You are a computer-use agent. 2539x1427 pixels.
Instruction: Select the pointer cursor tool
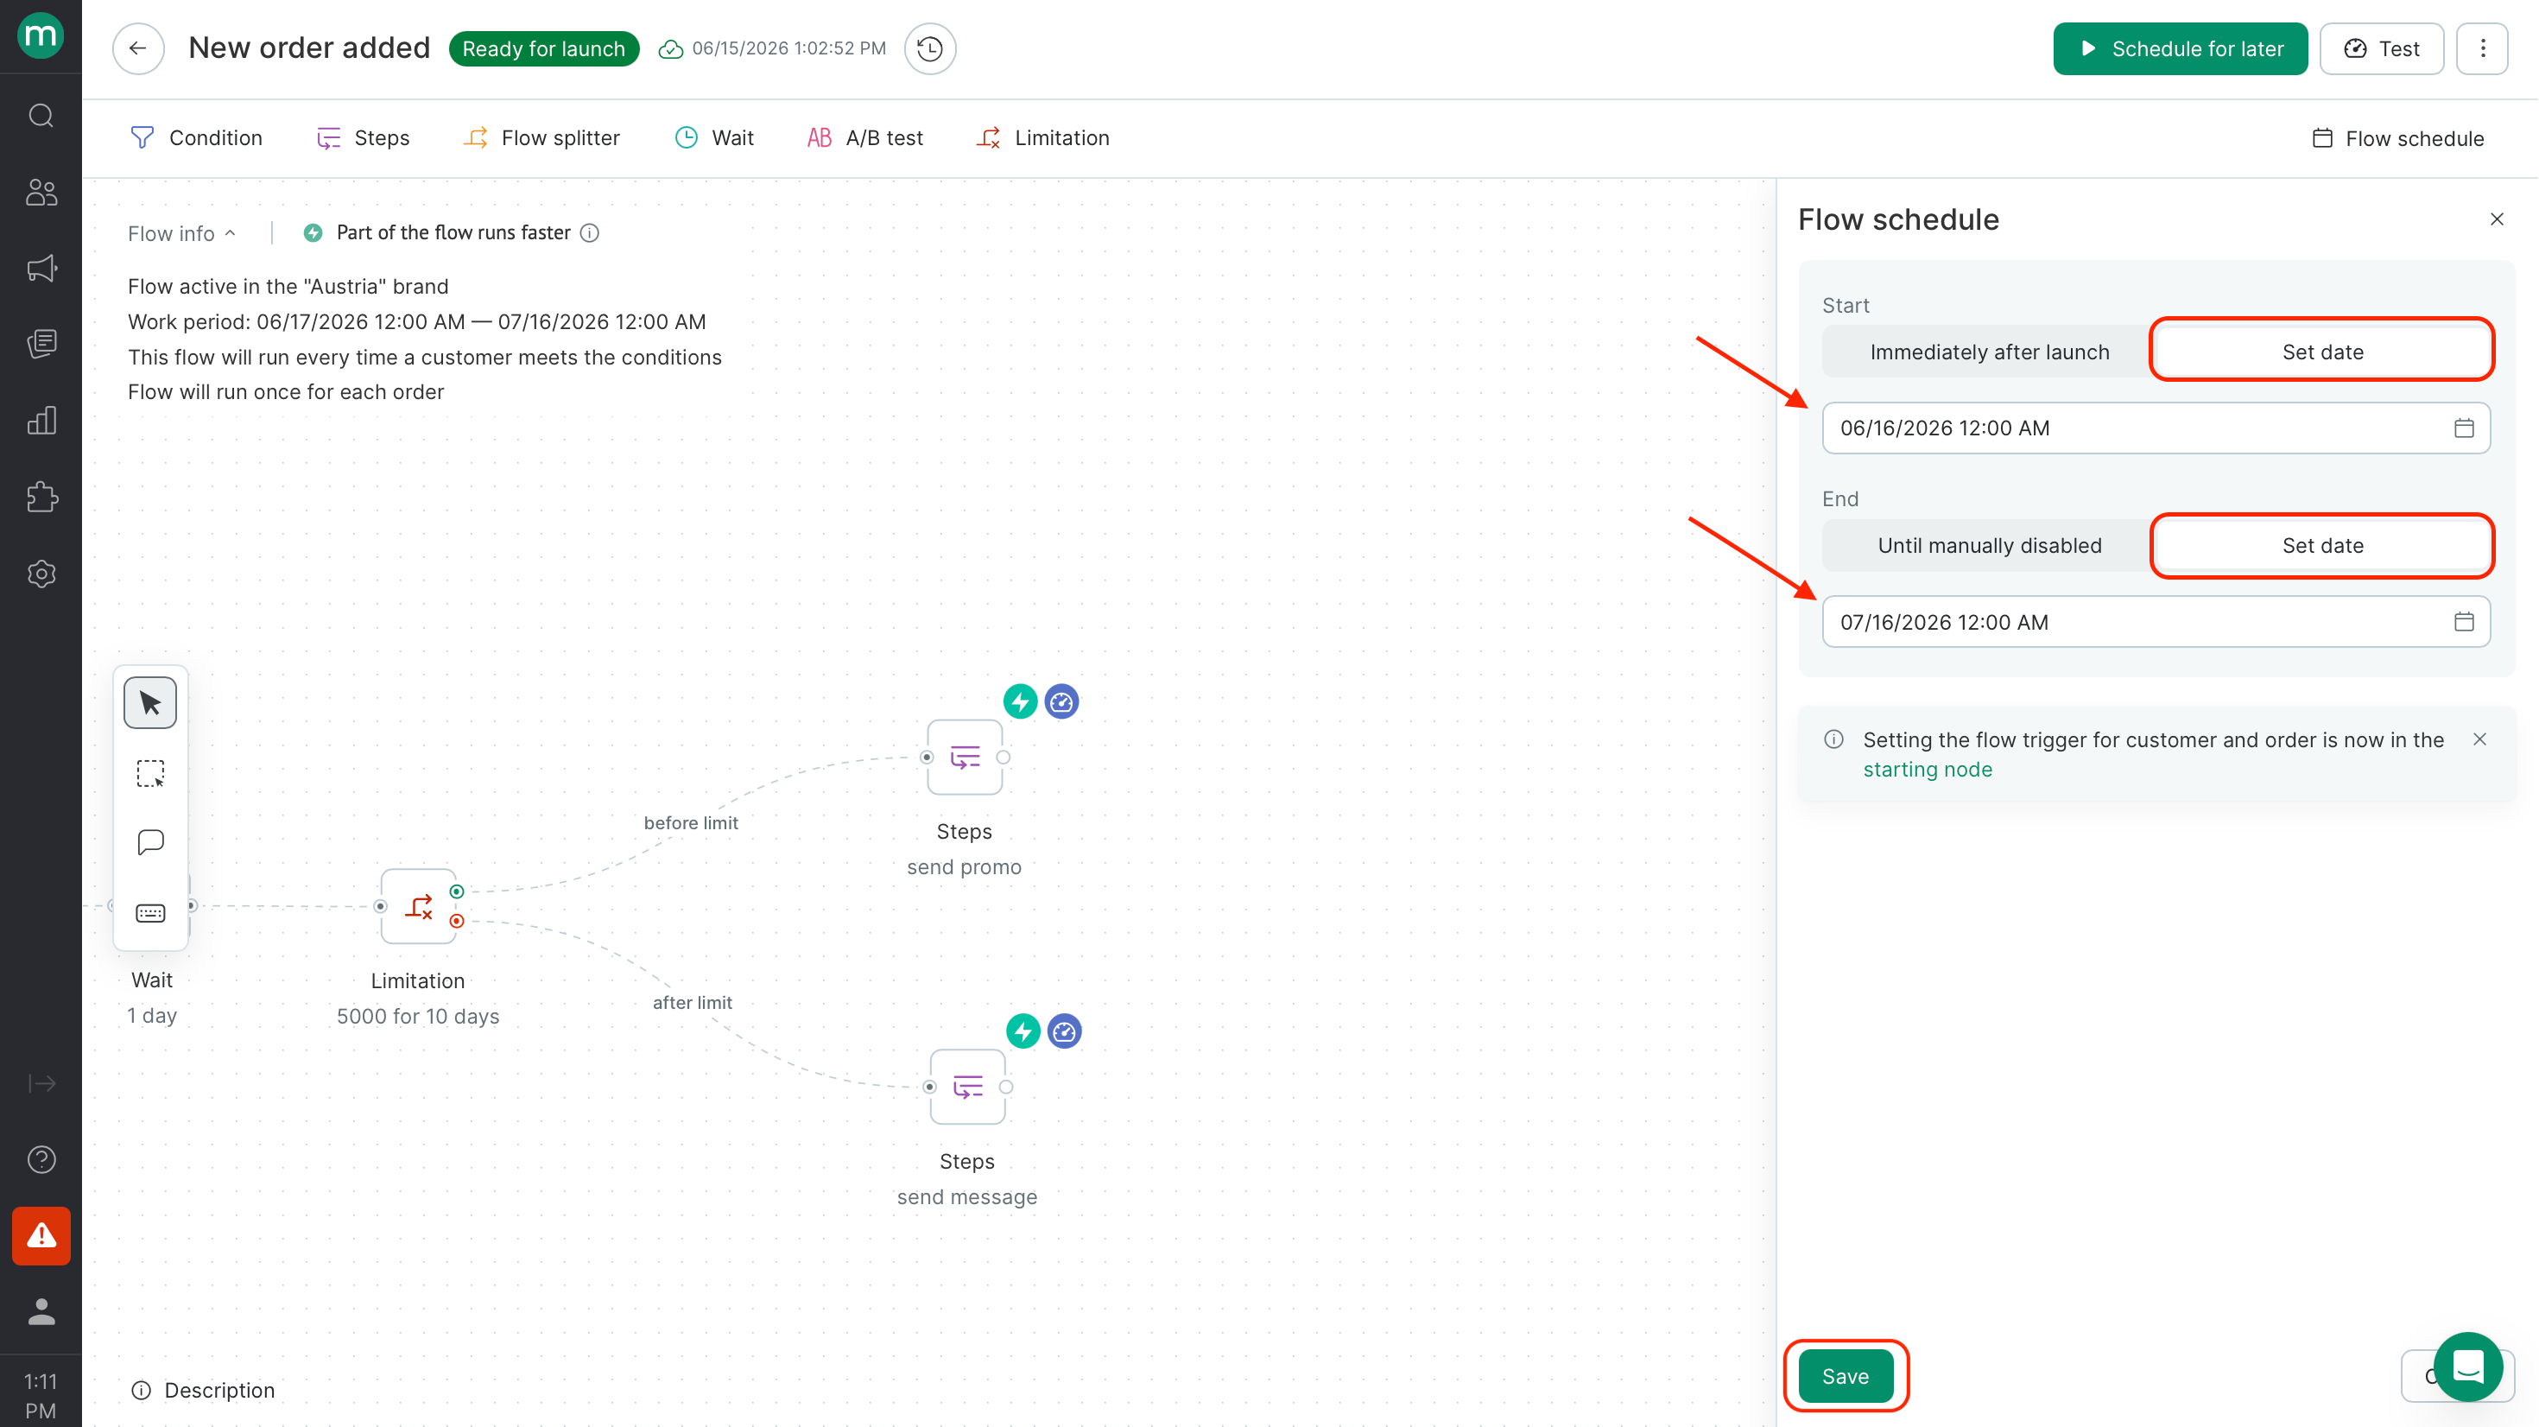point(149,703)
